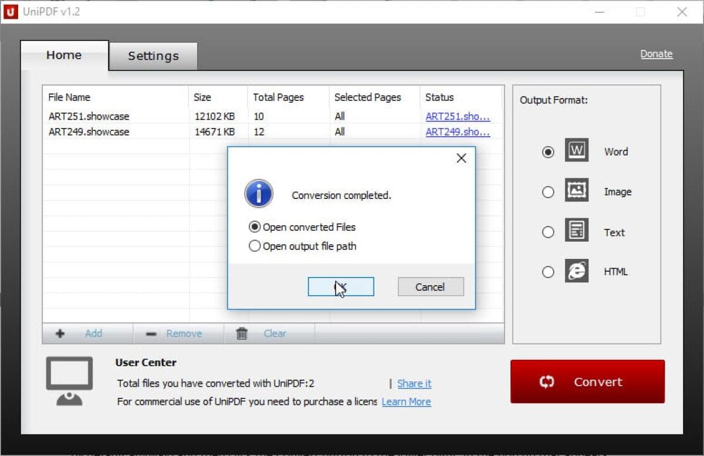
Task: Click the Remove minus icon
Action: 151,333
